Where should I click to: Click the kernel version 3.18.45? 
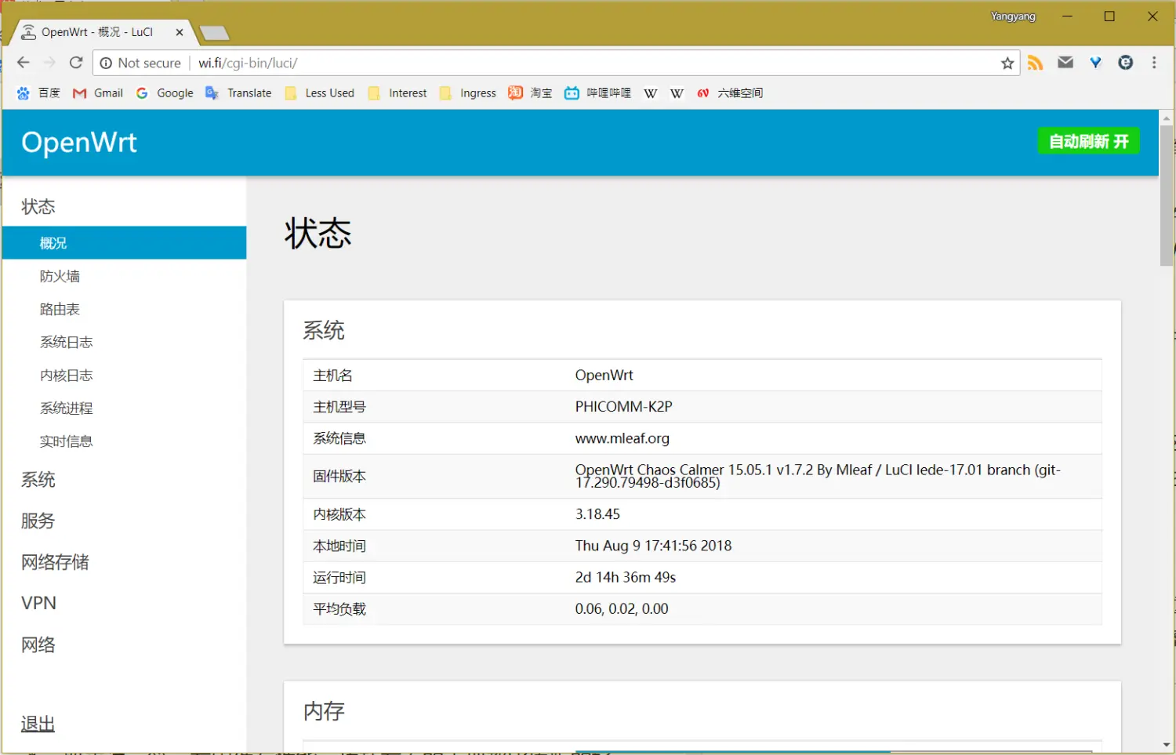point(597,514)
